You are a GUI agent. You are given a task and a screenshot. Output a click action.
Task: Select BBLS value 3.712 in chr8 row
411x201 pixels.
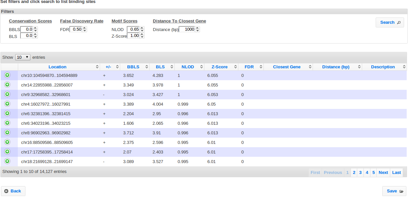click(x=128, y=133)
